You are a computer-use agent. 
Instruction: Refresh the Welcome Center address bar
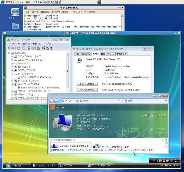[123, 101]
